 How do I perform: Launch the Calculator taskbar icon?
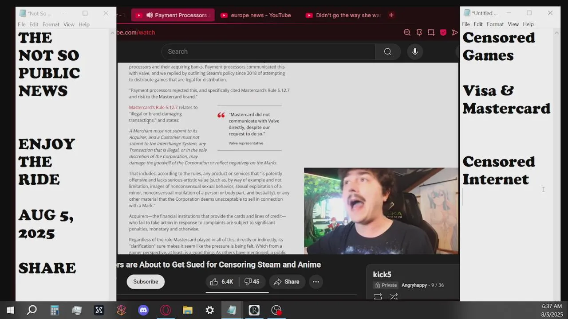pos(54,310)
